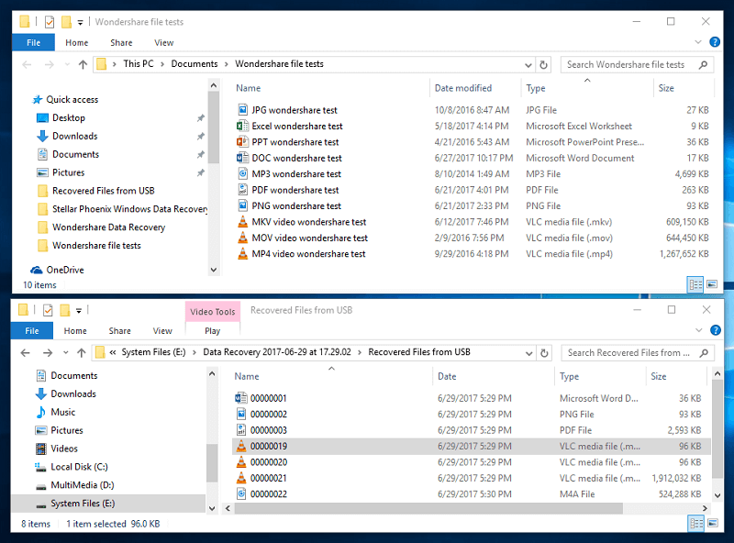Select Quick access in top navigation pane

click(x=72, y=100)
